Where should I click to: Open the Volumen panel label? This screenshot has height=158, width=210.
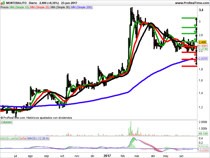(7, 122)
